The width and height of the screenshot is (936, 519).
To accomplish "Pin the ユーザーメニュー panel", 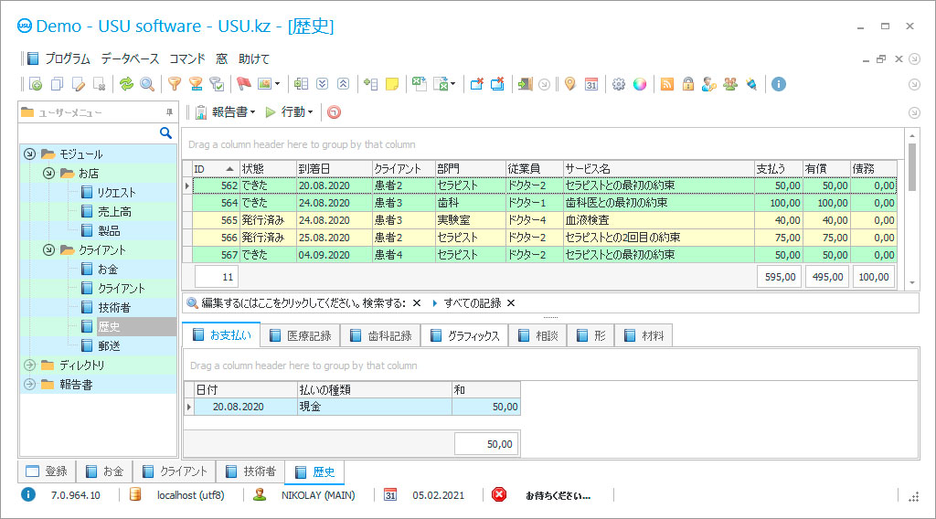I will coord(169,112).
